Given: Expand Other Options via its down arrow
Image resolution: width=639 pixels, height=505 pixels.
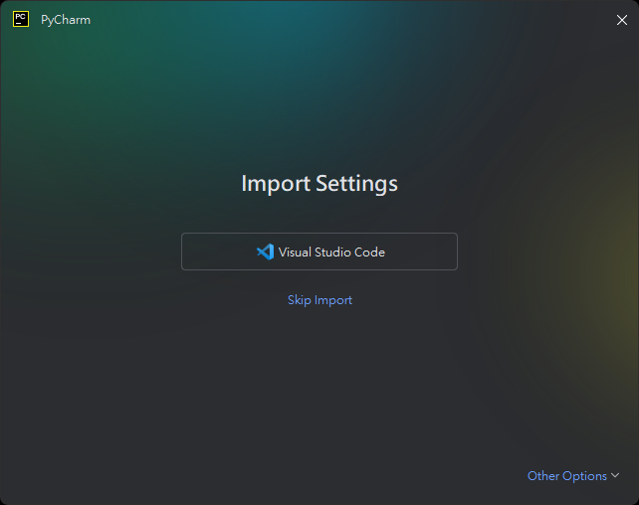Looking at the screenshot, I should [615, 475].
